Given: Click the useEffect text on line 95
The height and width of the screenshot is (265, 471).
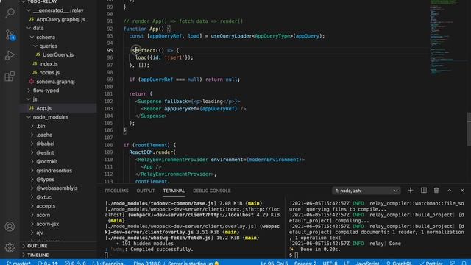Looking at the screenshot, I should [142, 50].
